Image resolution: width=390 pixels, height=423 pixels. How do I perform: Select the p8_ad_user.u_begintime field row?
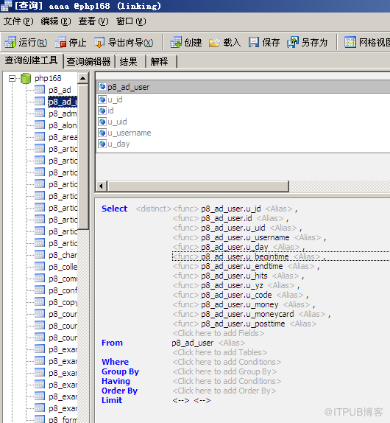coord(281,256)
